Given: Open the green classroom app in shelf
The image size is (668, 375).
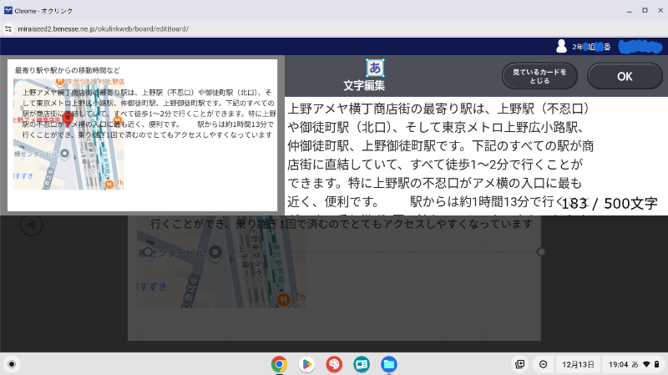Looking at the screenshot, I should coord(362,364).
